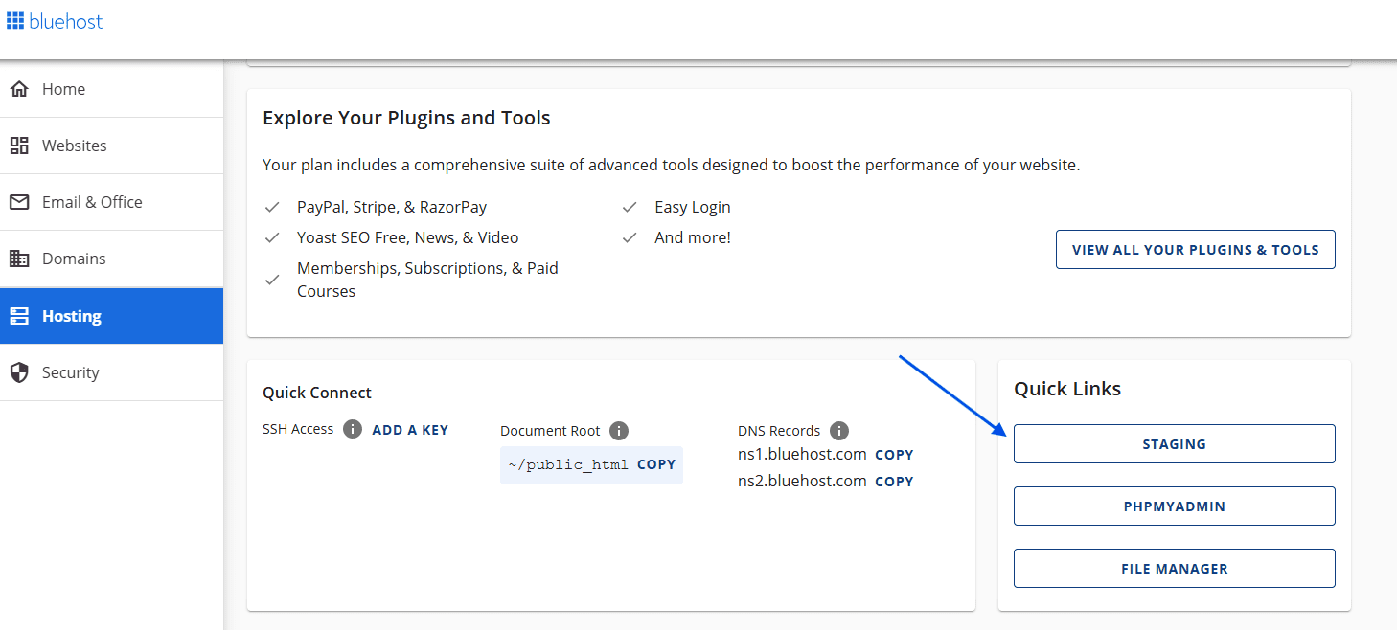Navigate to Domains section
The width and height of the screenshot is (1397, 630).
111,259
